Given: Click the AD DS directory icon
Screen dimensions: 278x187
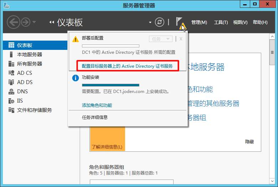Looking at the screenshot, I should coord(11,82).
